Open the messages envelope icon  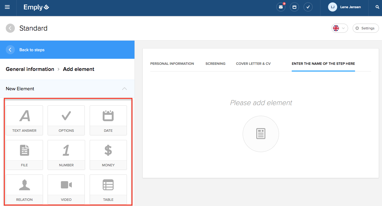[x=281, y=7]
